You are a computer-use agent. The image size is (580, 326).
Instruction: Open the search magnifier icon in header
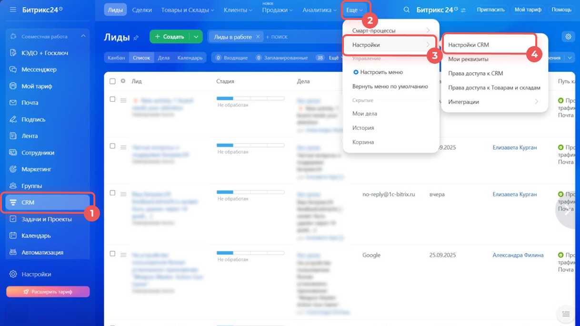[406, 10]
